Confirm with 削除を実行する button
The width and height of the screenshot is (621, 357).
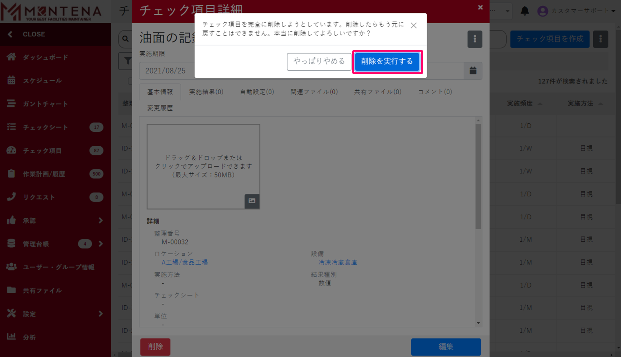click(387, 62)
